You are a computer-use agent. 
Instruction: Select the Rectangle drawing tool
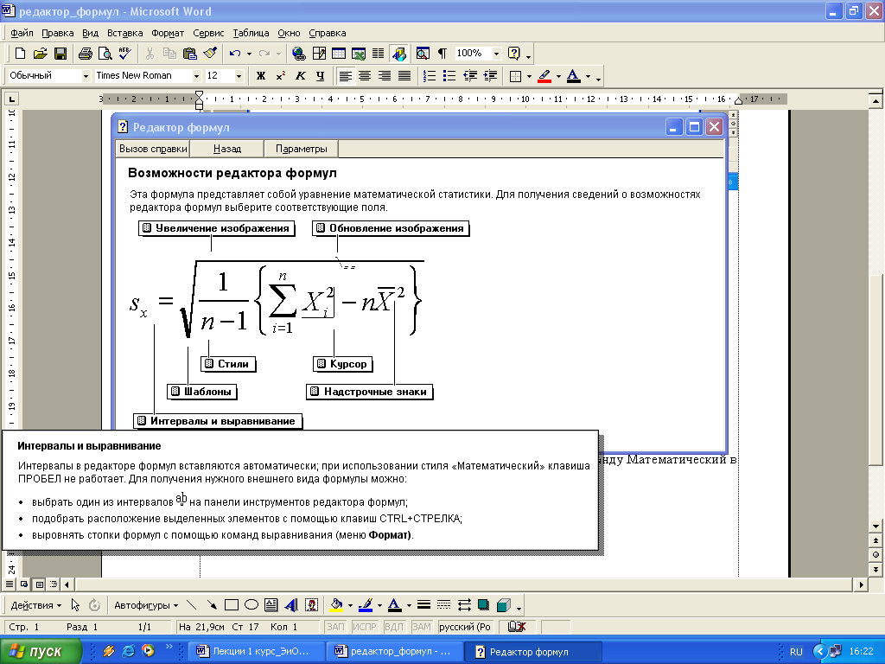point(232,605)
